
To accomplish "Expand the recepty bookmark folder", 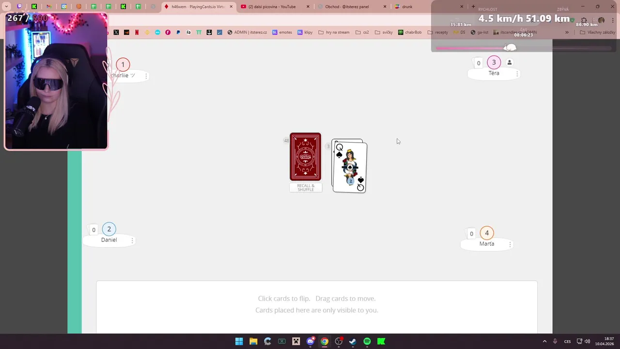I will tap(438, 32).
